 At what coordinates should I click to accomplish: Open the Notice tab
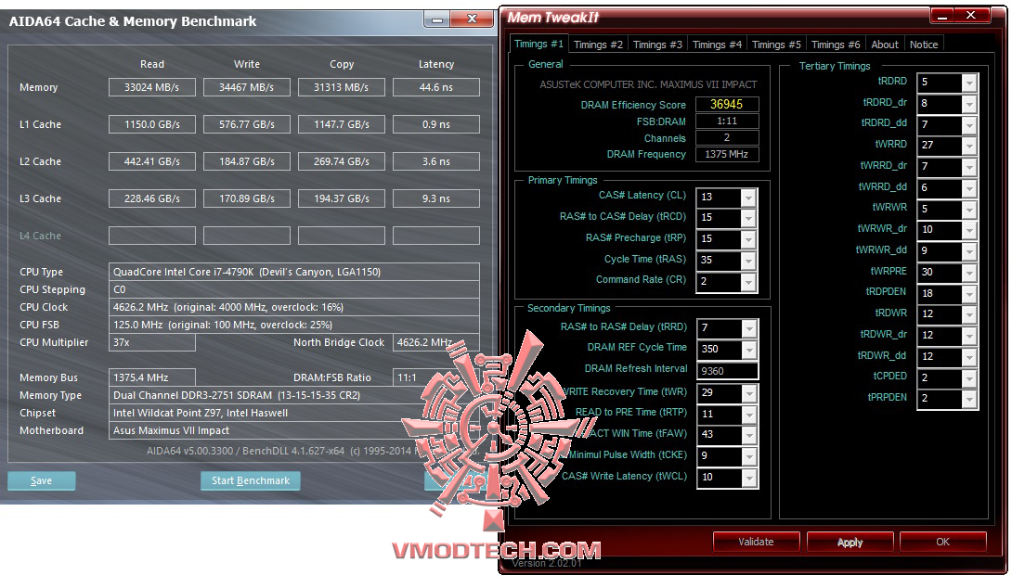(924, 45)
